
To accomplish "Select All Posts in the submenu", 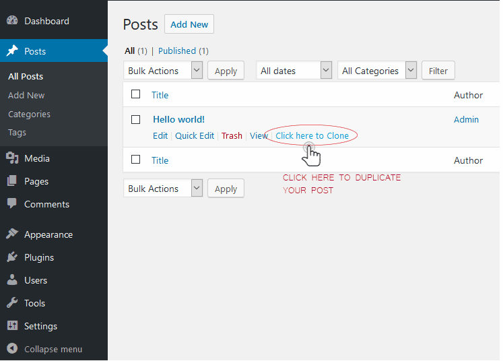I will [26, 76].
